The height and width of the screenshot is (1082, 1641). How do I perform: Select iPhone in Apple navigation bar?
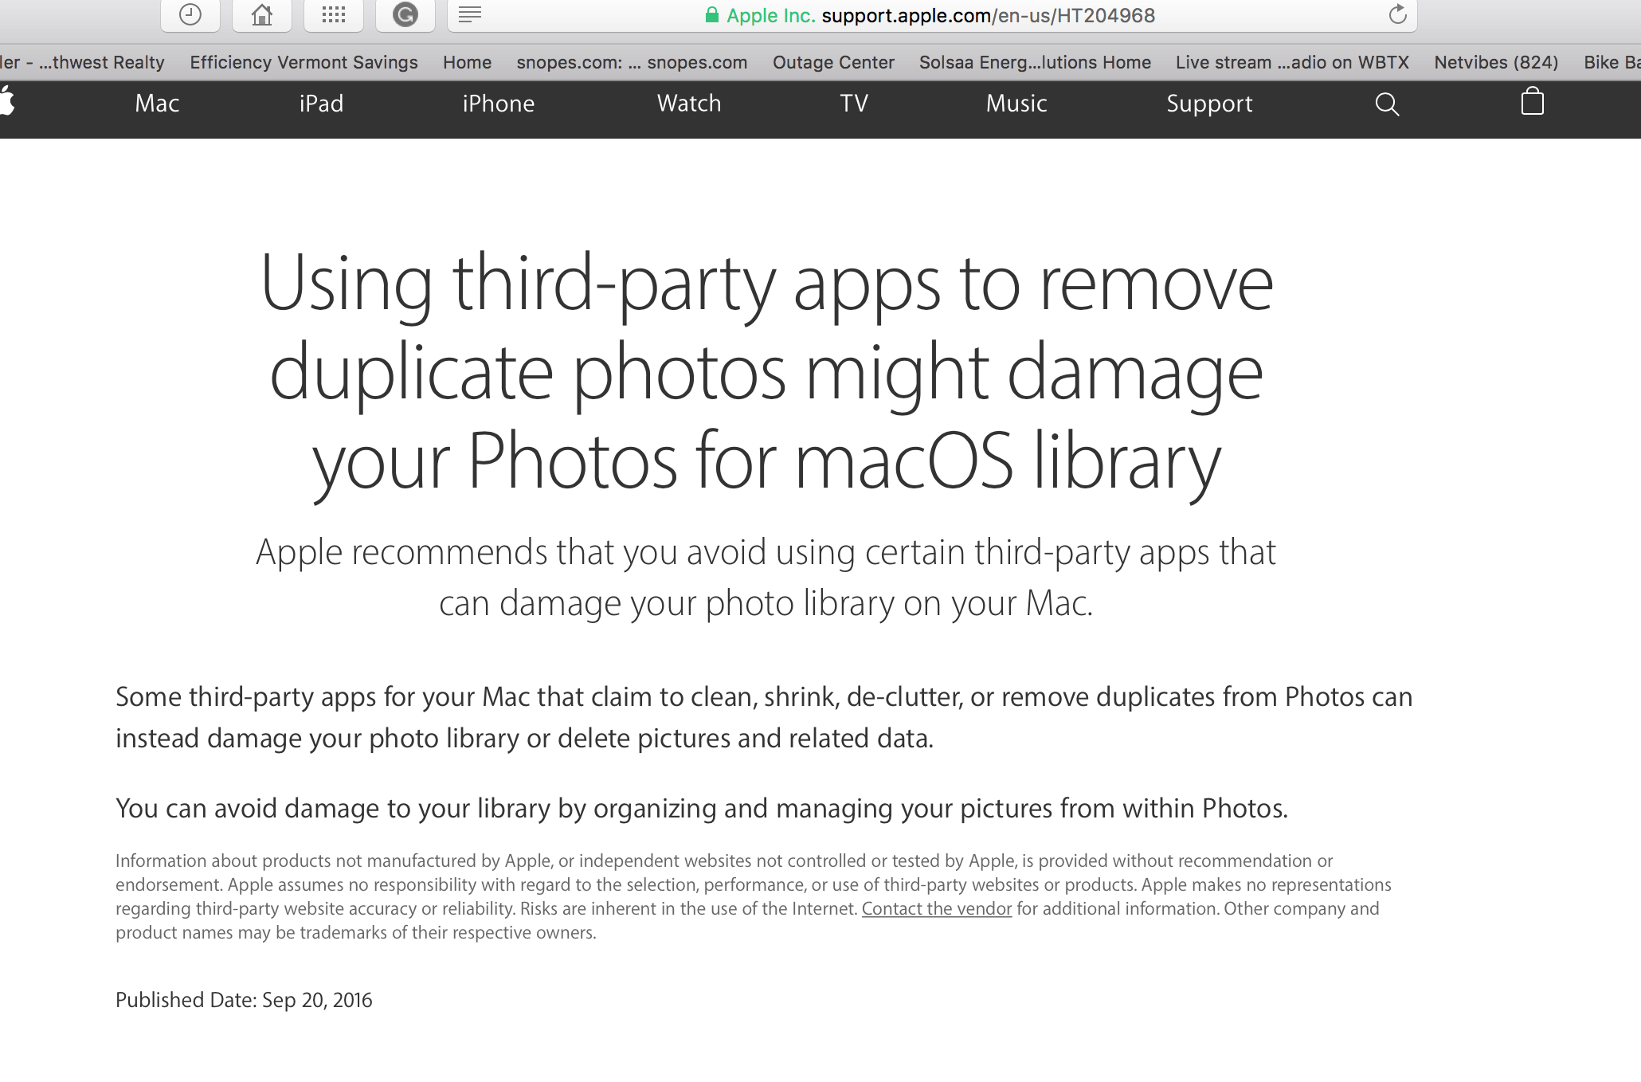498,104
